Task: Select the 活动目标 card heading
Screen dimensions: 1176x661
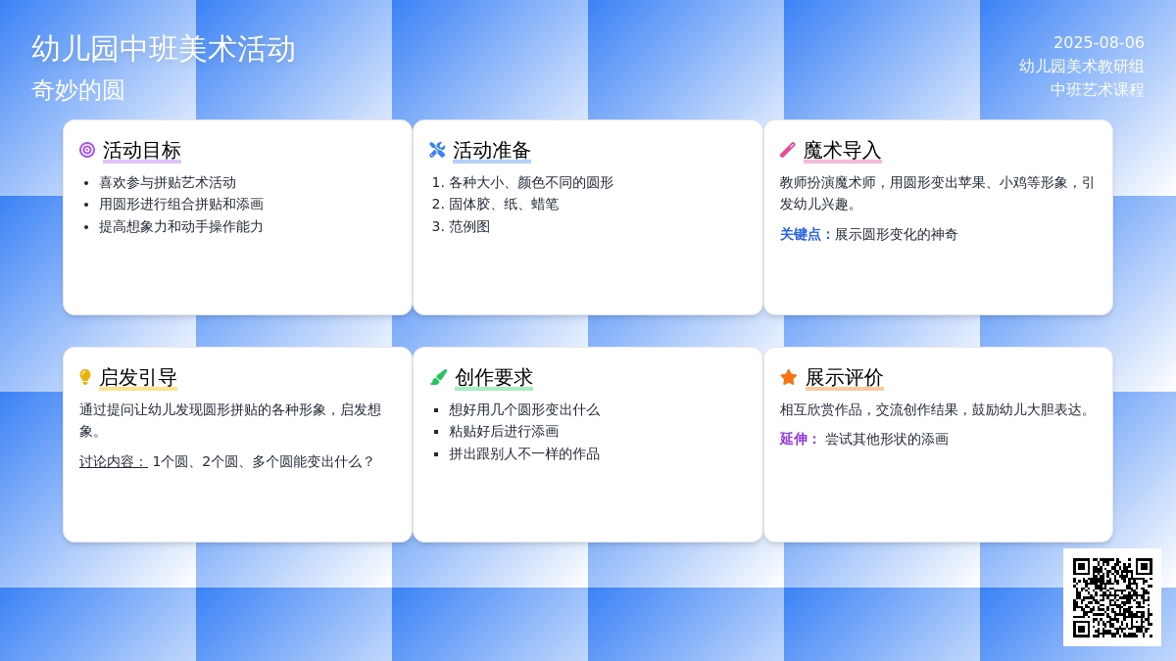Action: click(142, 150)
